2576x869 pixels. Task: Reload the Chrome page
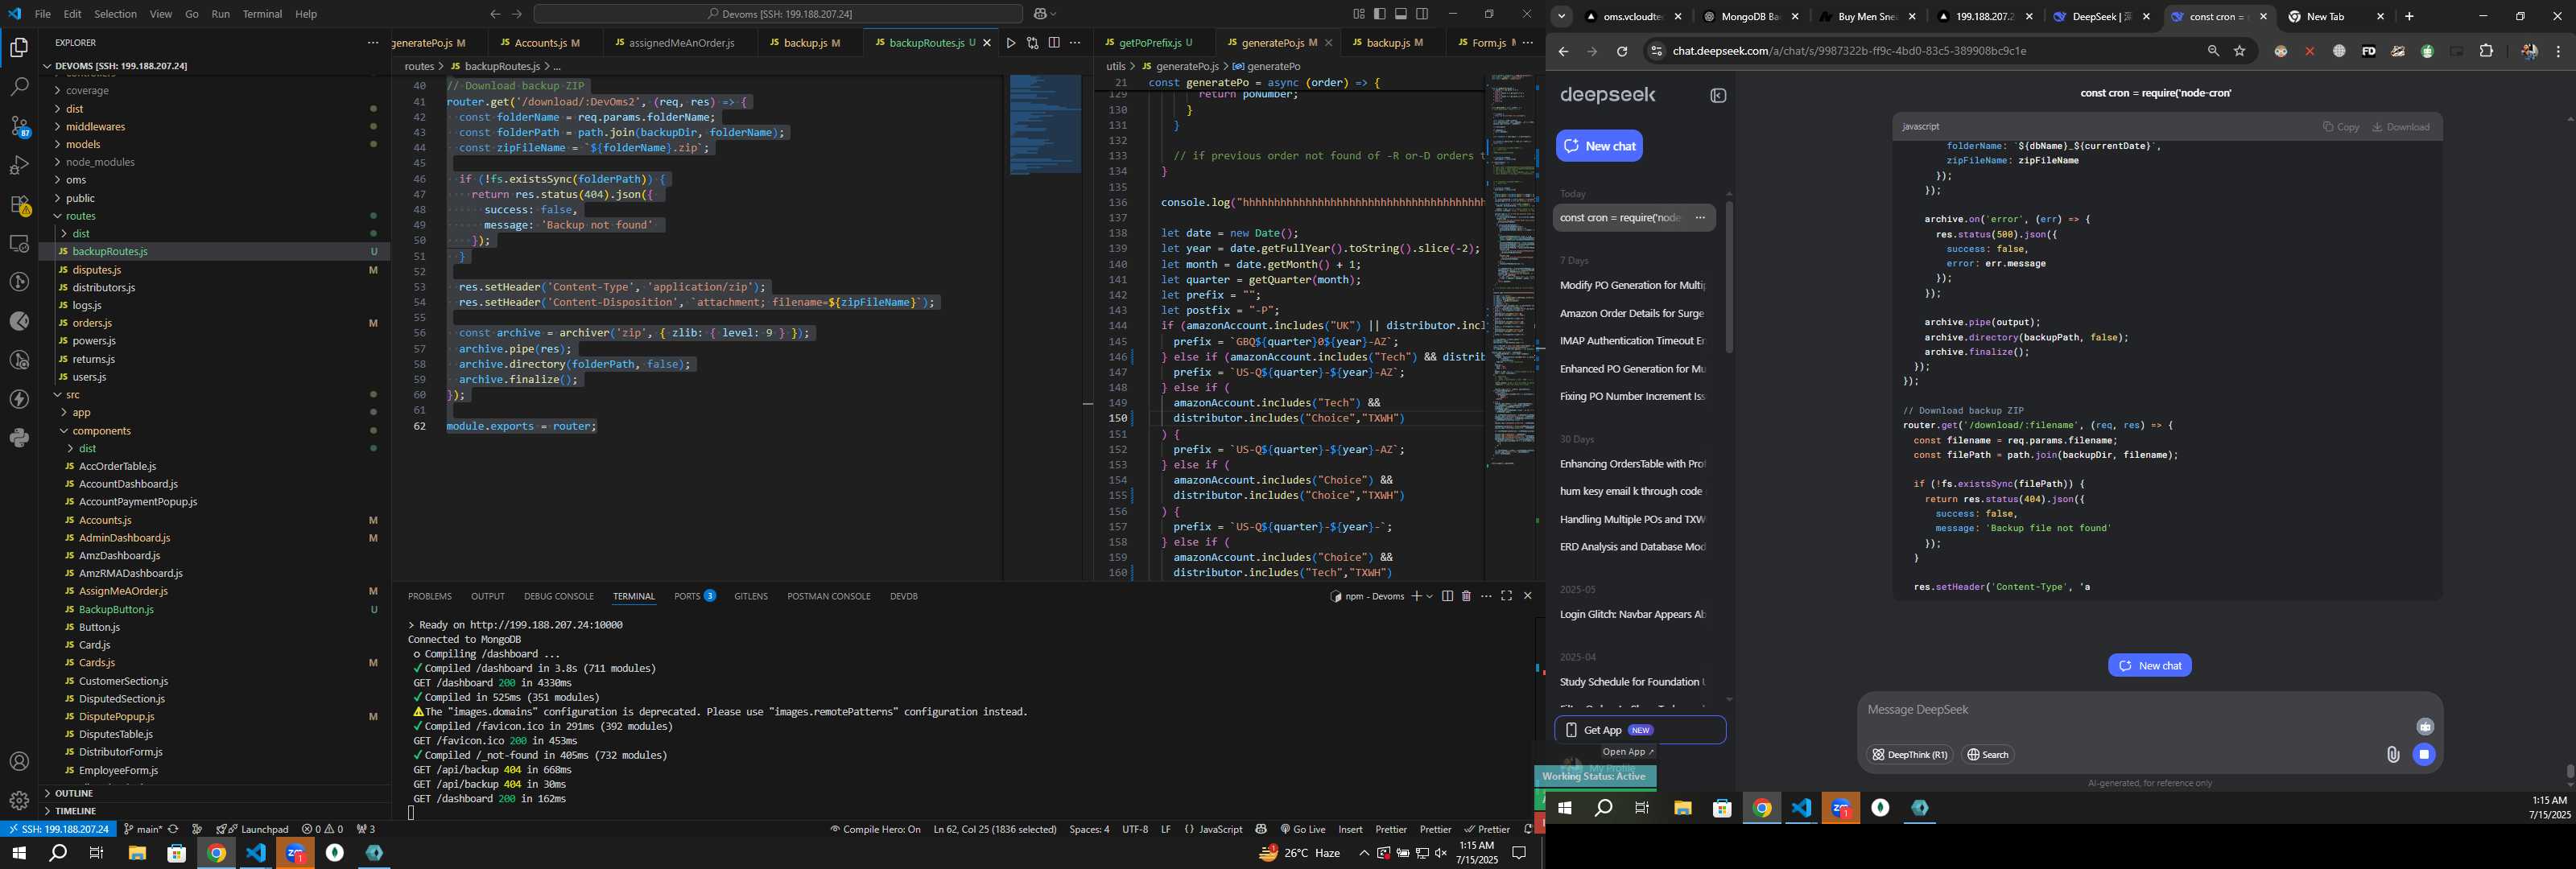point(1622,51)
